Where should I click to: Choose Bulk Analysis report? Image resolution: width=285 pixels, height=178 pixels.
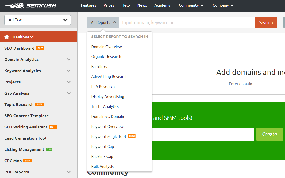click(102, 166)
